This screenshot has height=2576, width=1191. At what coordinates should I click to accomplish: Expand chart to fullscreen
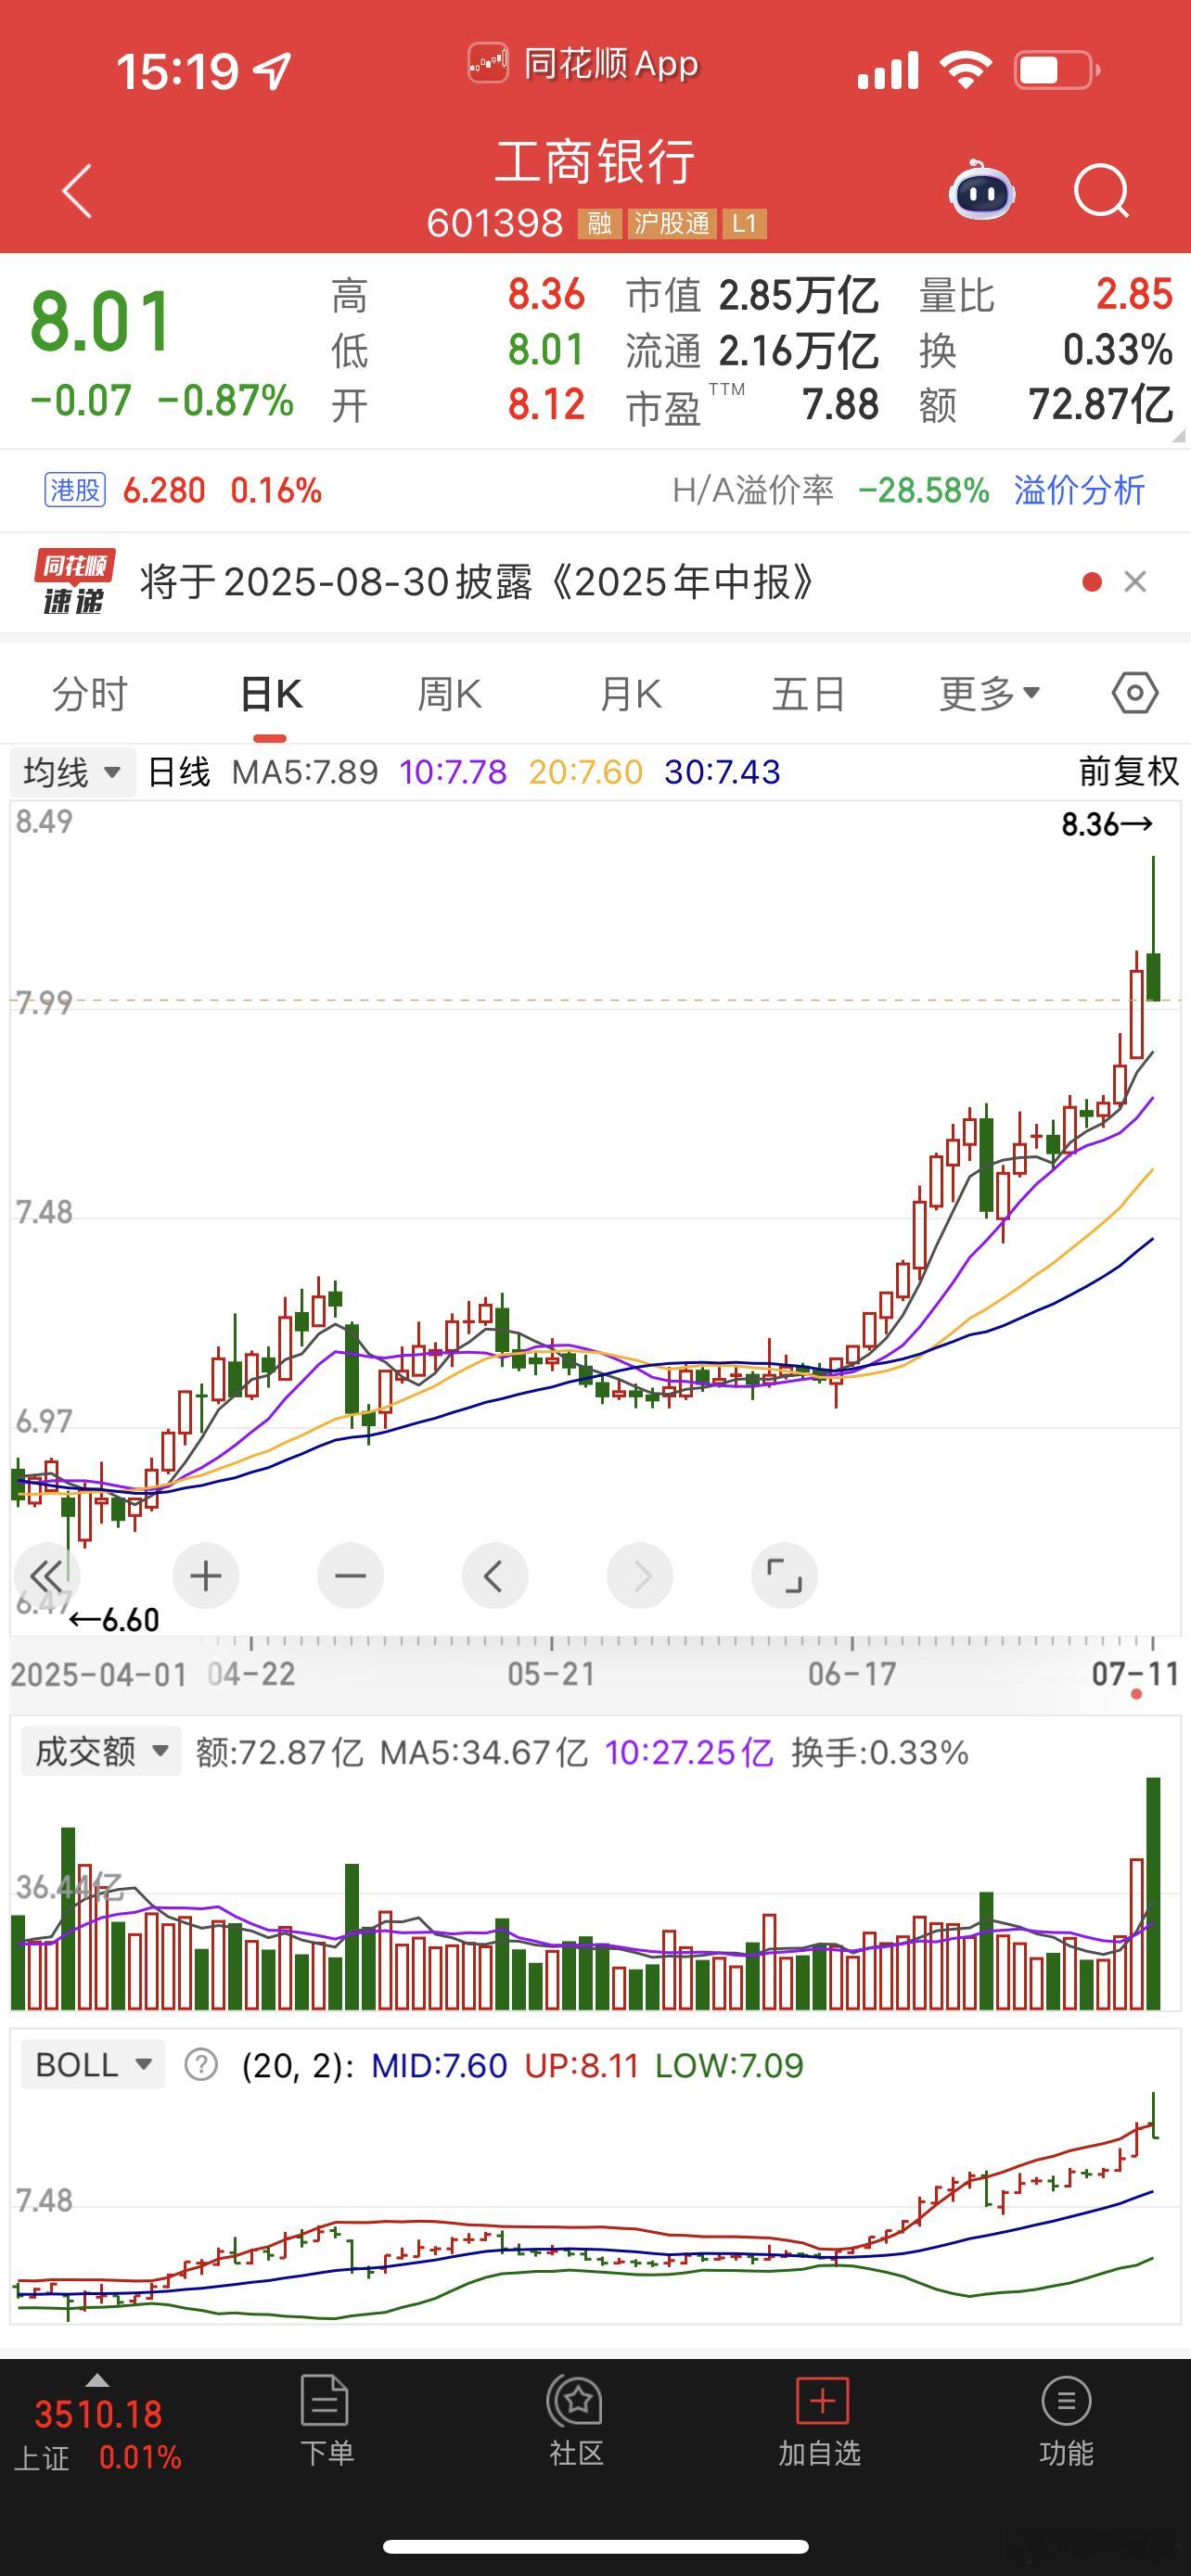[784, 1576]
